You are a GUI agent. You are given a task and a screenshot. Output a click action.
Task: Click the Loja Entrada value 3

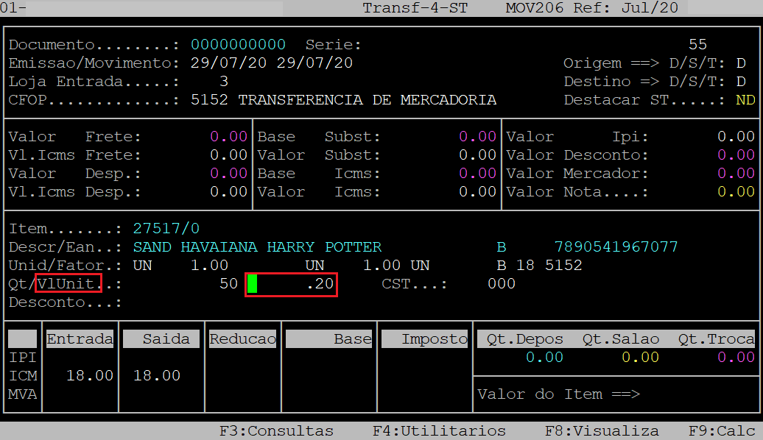coord(224,82)
